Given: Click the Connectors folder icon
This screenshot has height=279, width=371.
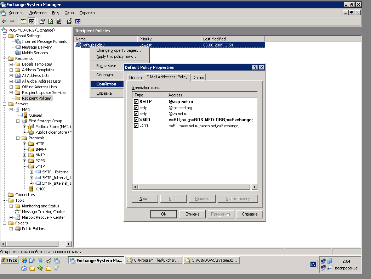Looking at the screenshot, I should click(11, 195).
